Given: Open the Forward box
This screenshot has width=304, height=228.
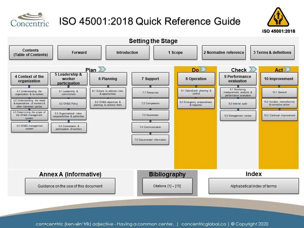Looking at the screenshot, I should pyautogui.click(x=79, y=52).
